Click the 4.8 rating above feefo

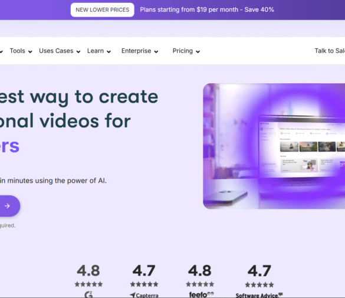(x=200, y=270)
